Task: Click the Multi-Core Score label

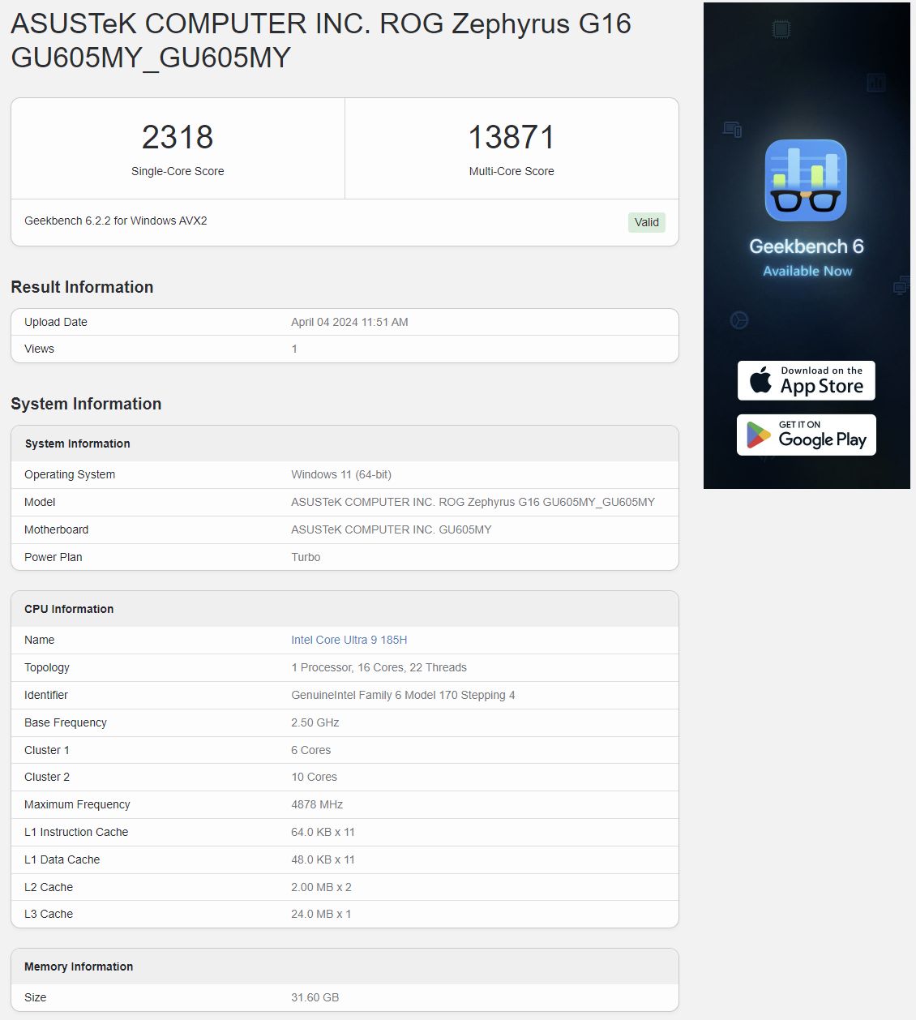Action: coord(512,171)
